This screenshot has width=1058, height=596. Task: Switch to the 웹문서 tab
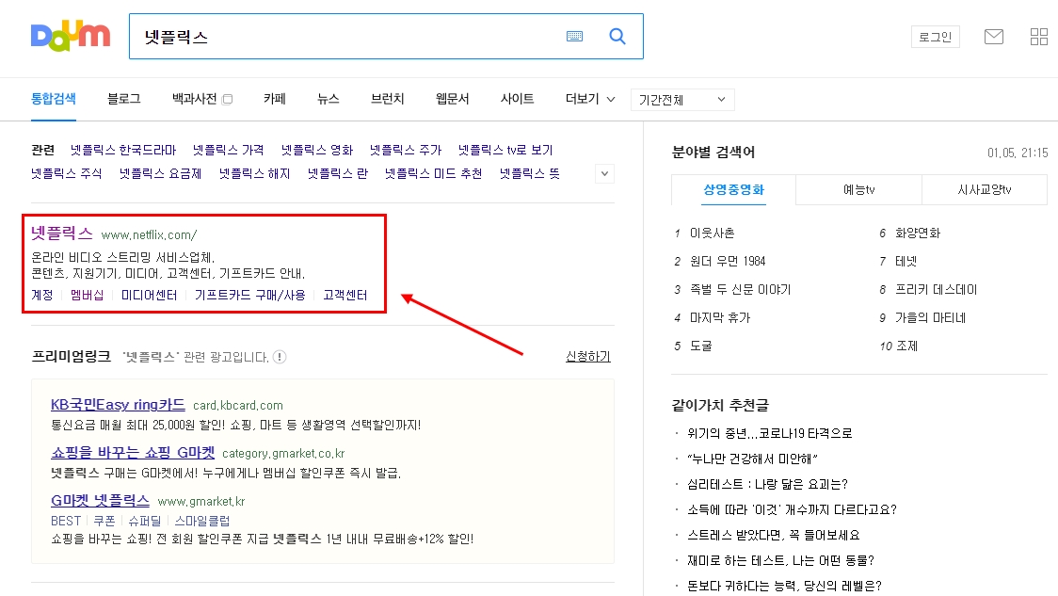[452, 99]
